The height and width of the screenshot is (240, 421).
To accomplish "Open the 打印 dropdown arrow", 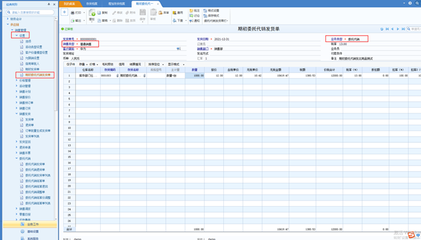I will coord(84,13).
